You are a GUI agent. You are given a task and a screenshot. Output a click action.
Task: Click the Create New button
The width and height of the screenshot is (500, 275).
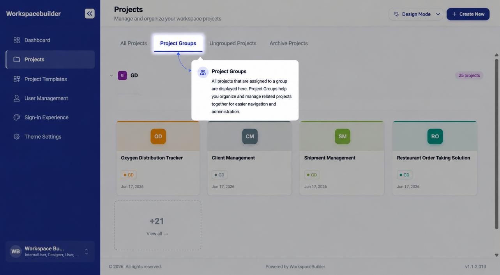tap(468, 14)
